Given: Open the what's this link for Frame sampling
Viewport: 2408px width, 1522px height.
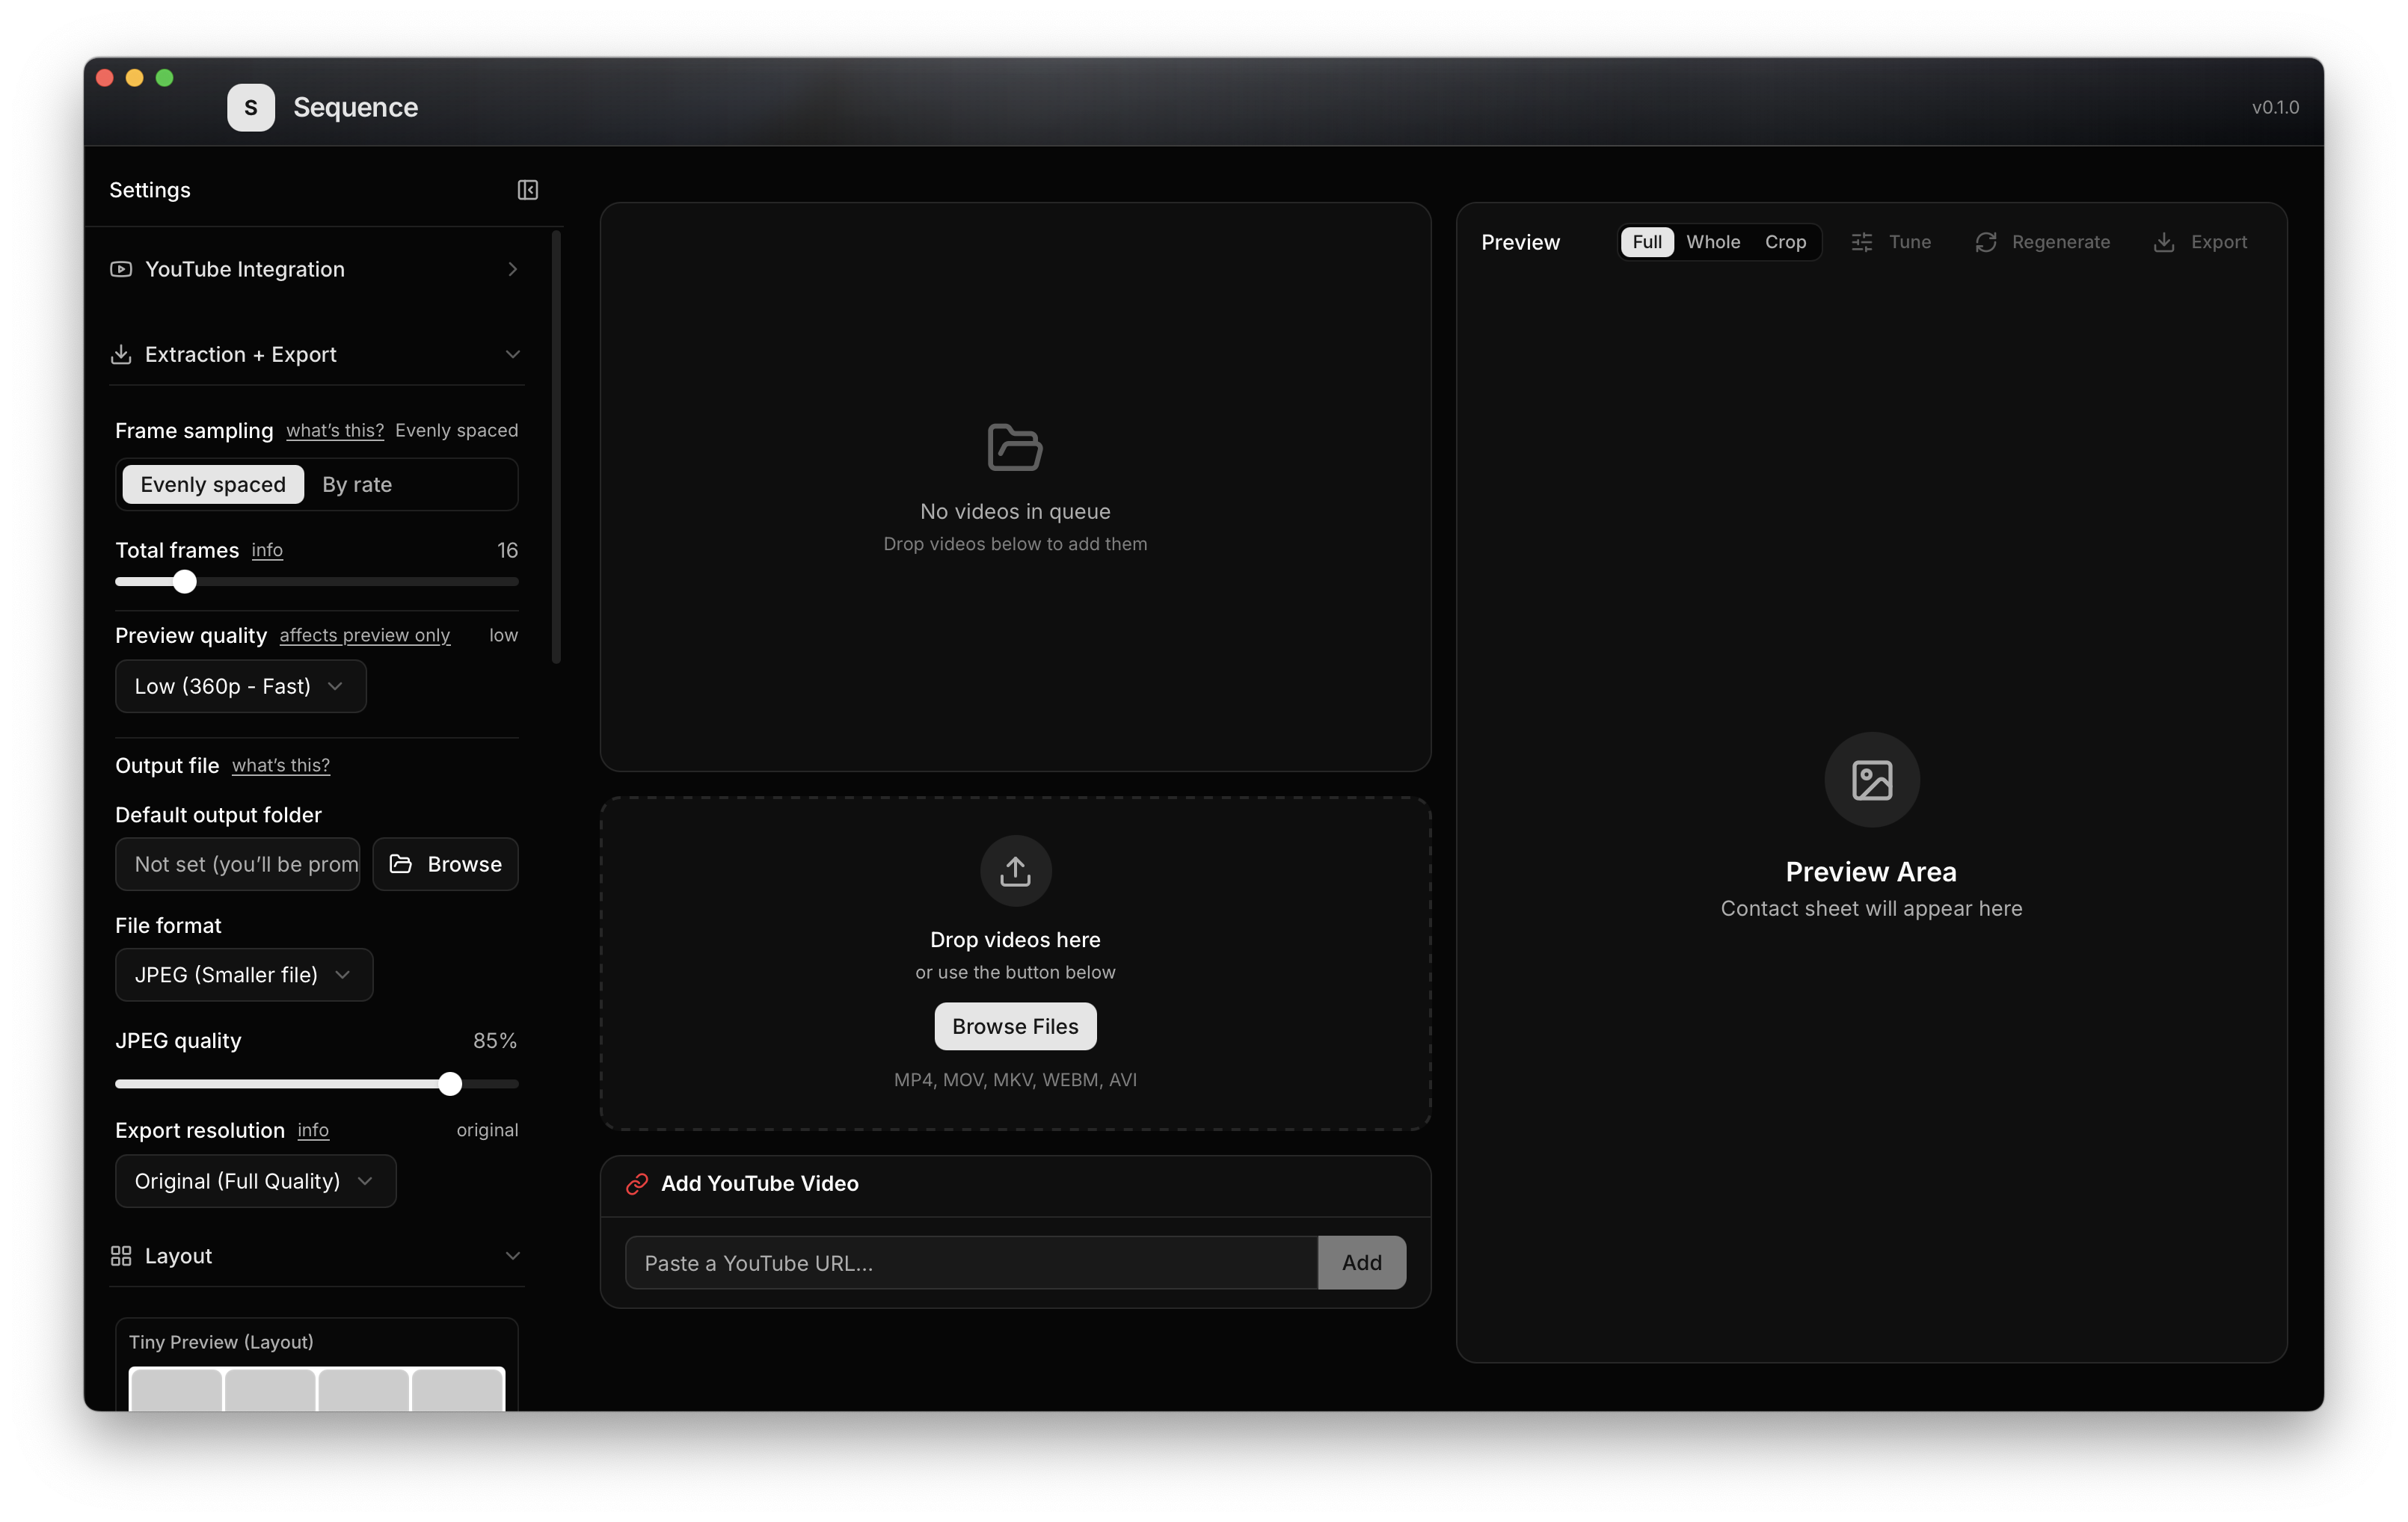Looking at the screenshot, I should pyautogui.click(x=334, y=431).
